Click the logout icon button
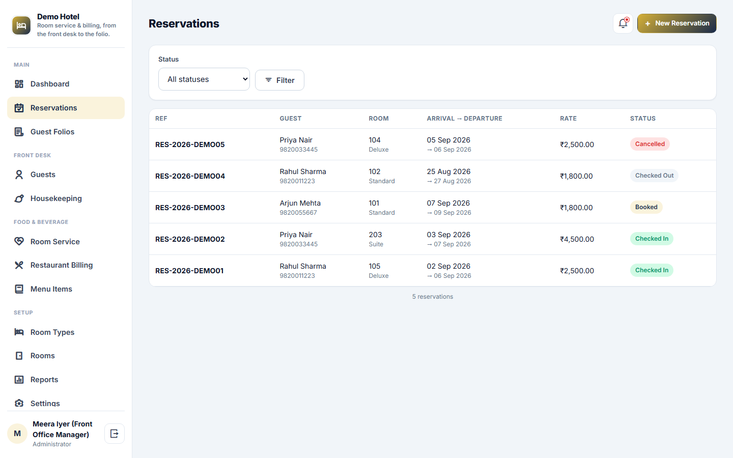 (x=115, y=434)
